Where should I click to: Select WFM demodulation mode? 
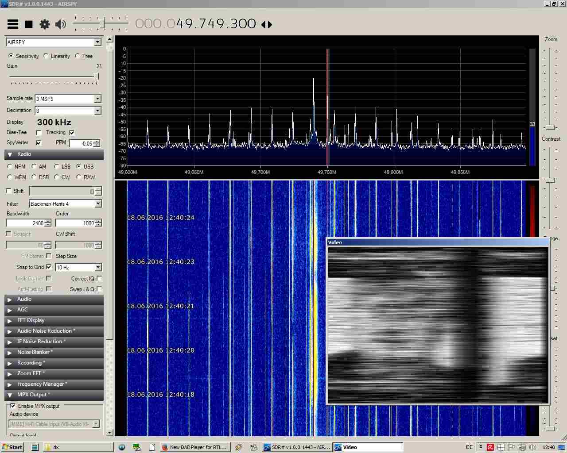coord(10,177)
